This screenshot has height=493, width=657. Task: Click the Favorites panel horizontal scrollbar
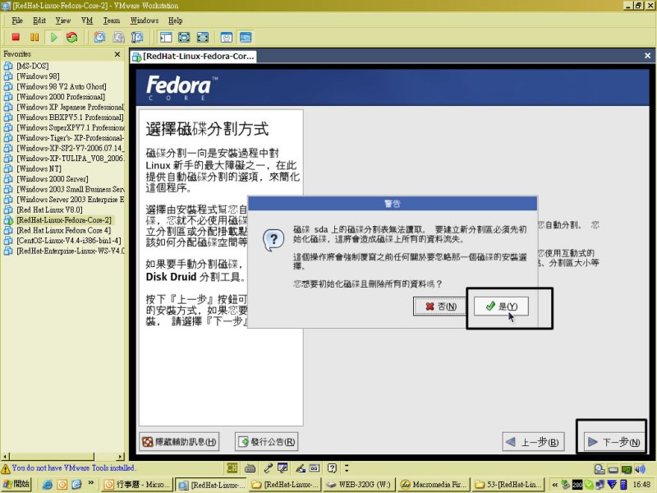(63, 456)
